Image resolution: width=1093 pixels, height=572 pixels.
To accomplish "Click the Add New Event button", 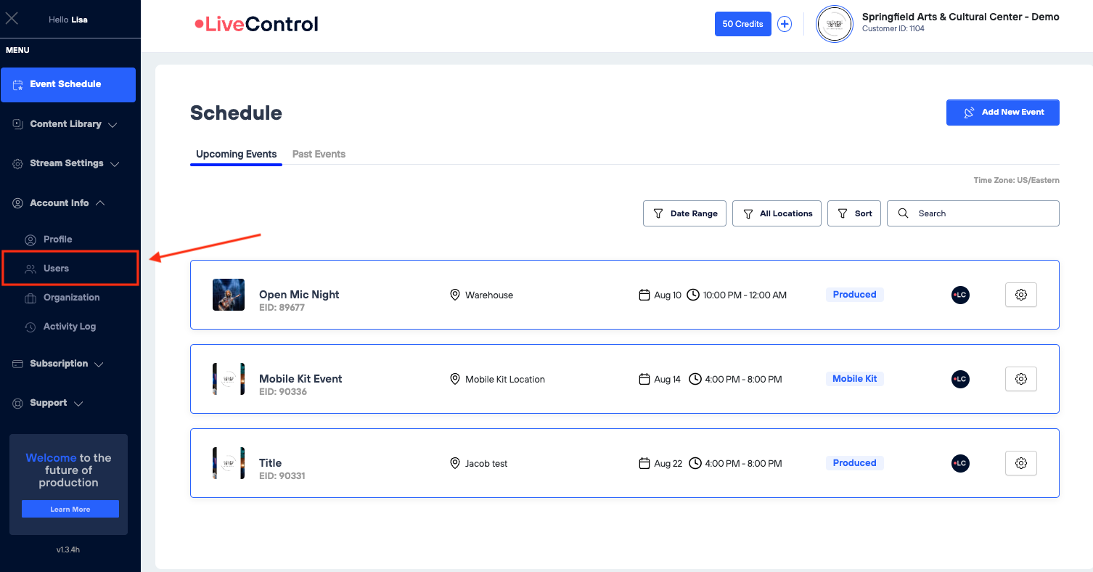I will [x=1002, y=113].
